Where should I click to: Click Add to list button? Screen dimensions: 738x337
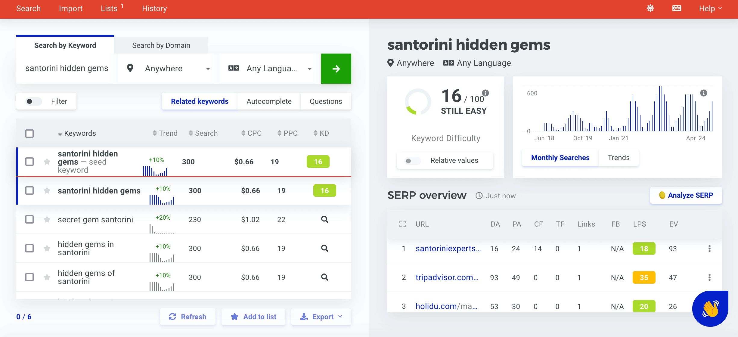pyautogui.click(x=253, y=317)
